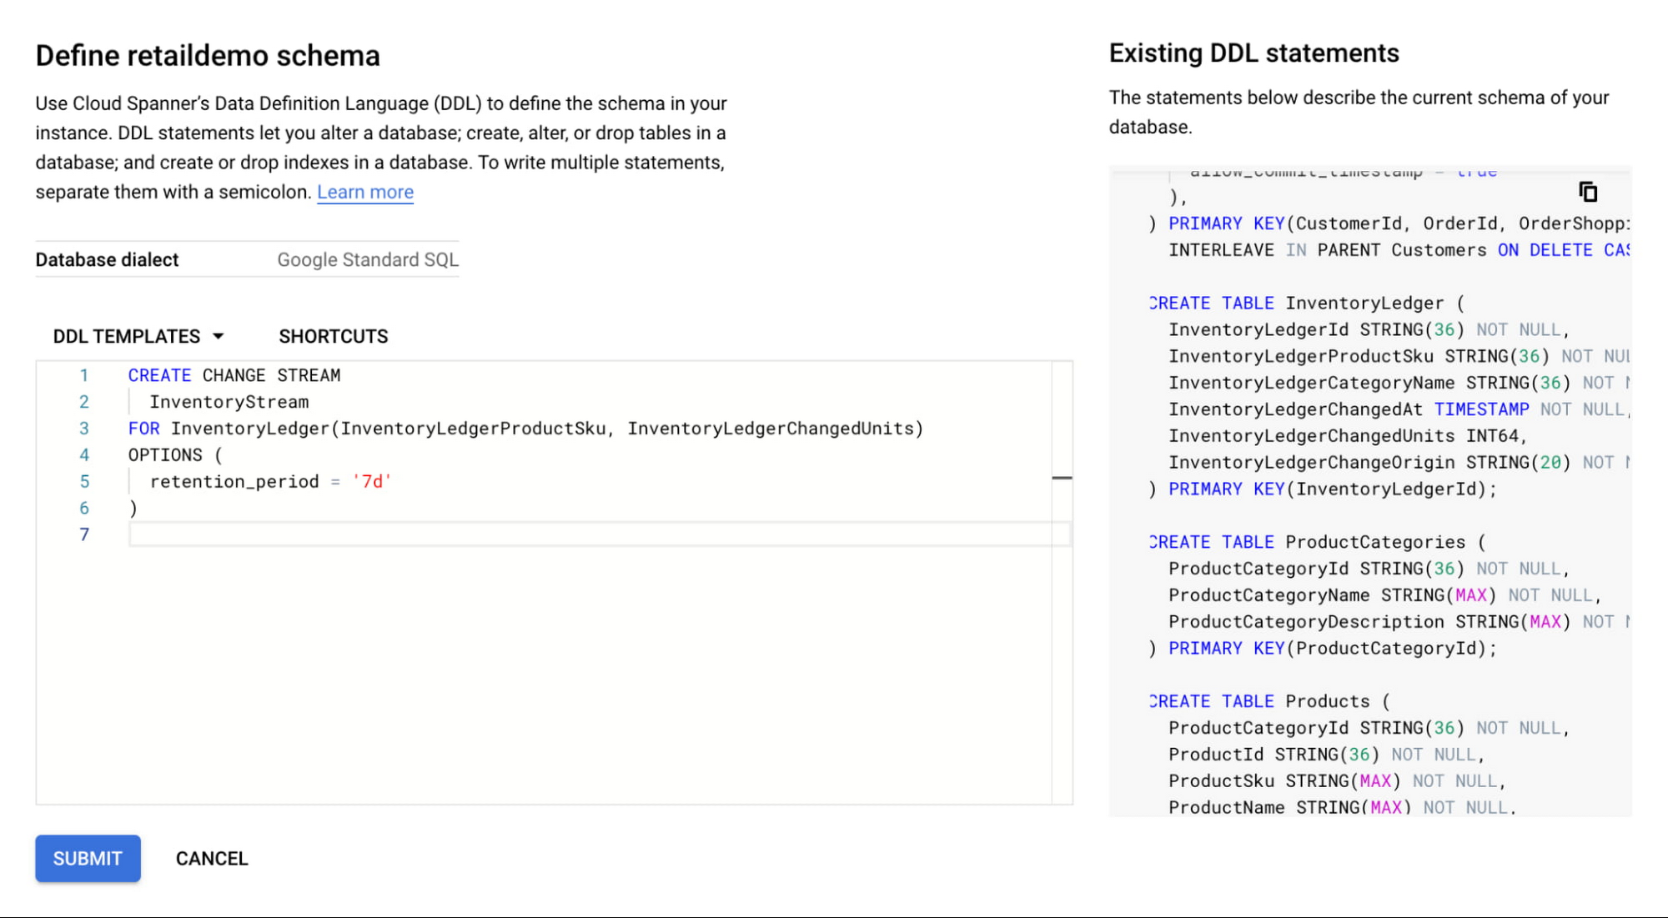
Task: Click the InventoryStream name in the editor
Action: (x=229, y=402)
